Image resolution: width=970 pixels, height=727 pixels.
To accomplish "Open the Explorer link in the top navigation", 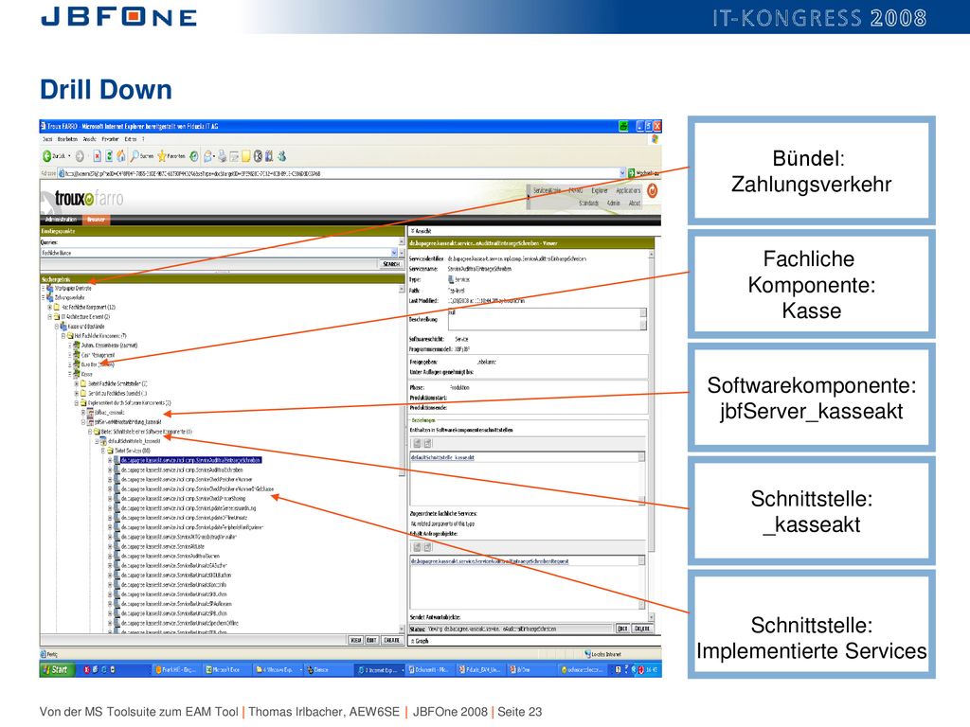I will [x=600, y=191].
